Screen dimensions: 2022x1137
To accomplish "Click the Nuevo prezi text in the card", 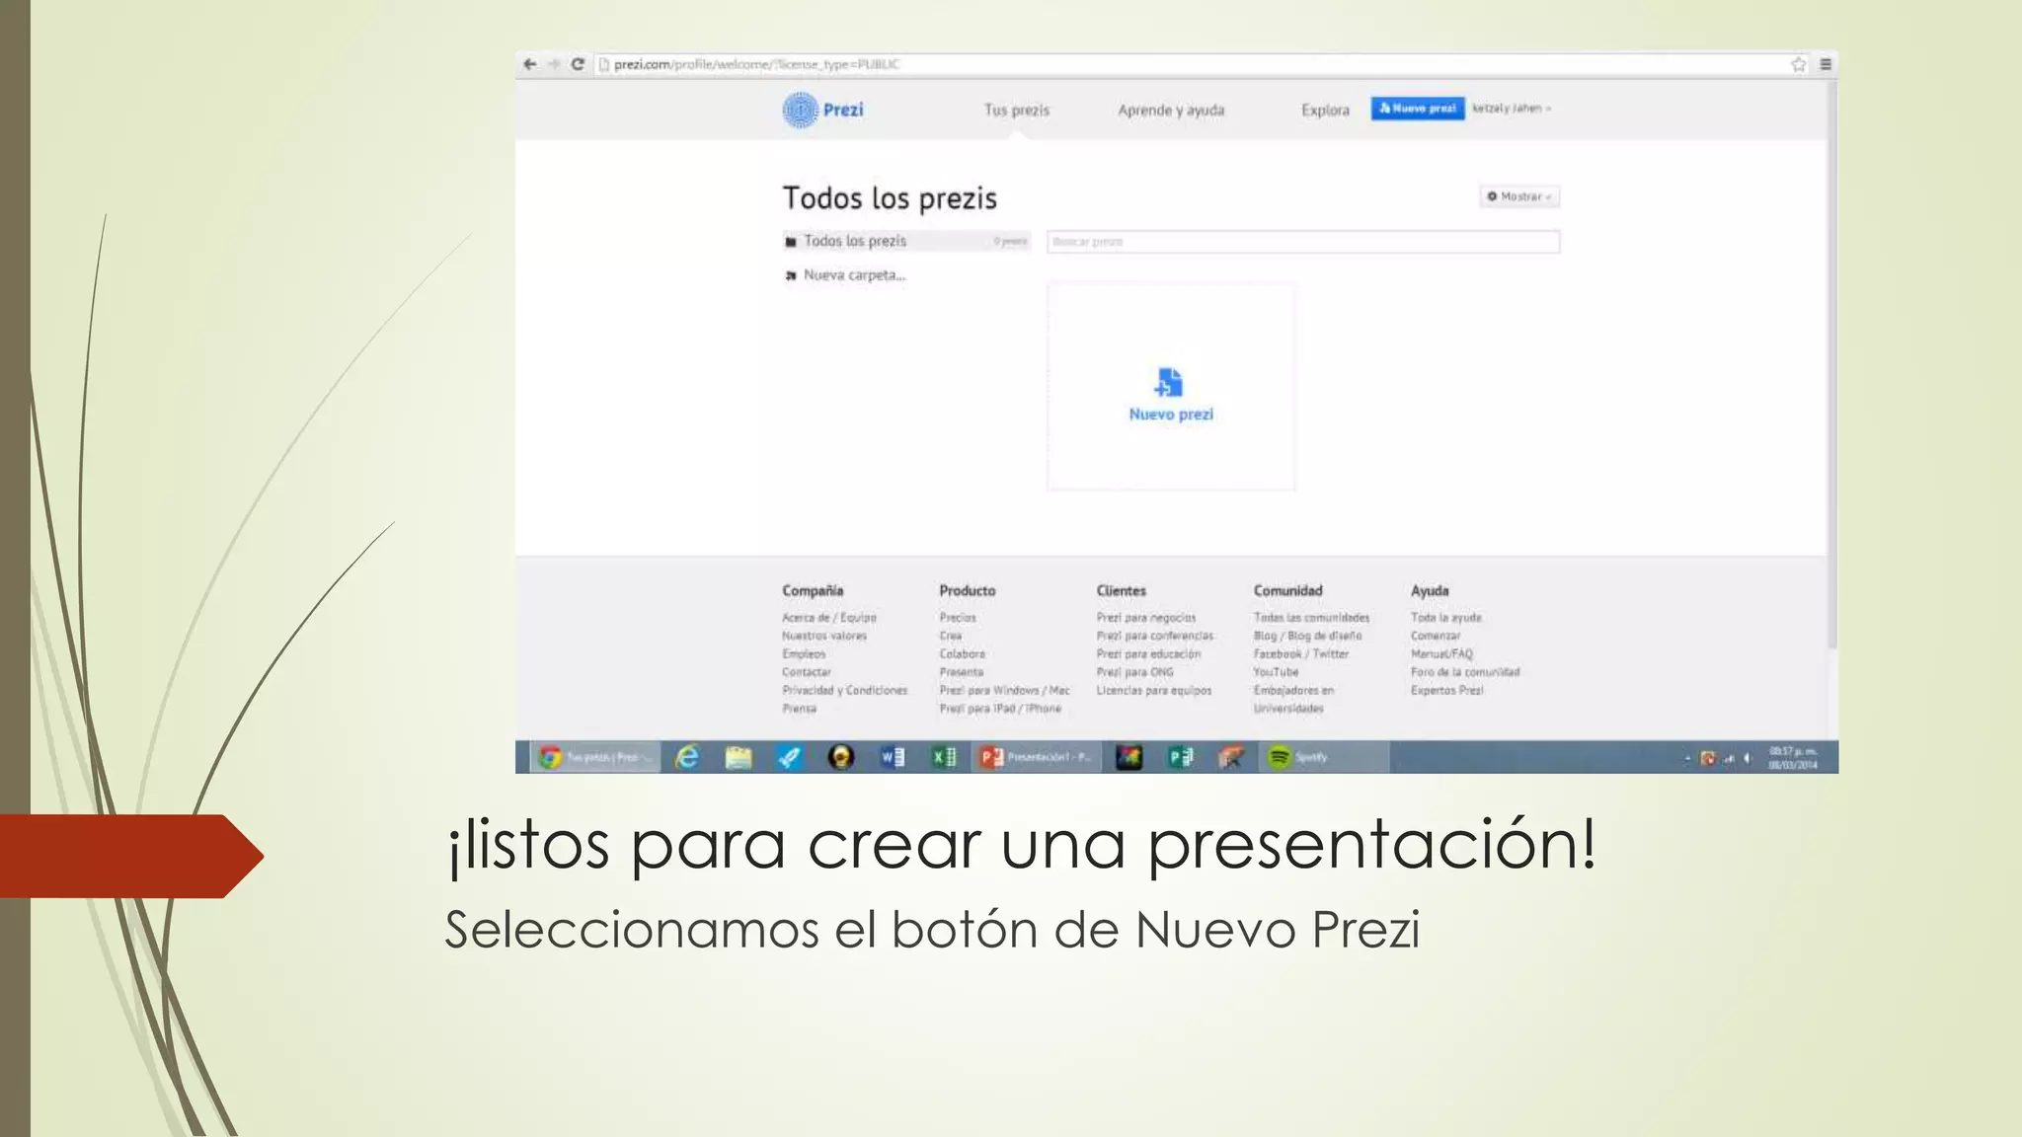I will pyautogui.click(x=1171, y=415).
